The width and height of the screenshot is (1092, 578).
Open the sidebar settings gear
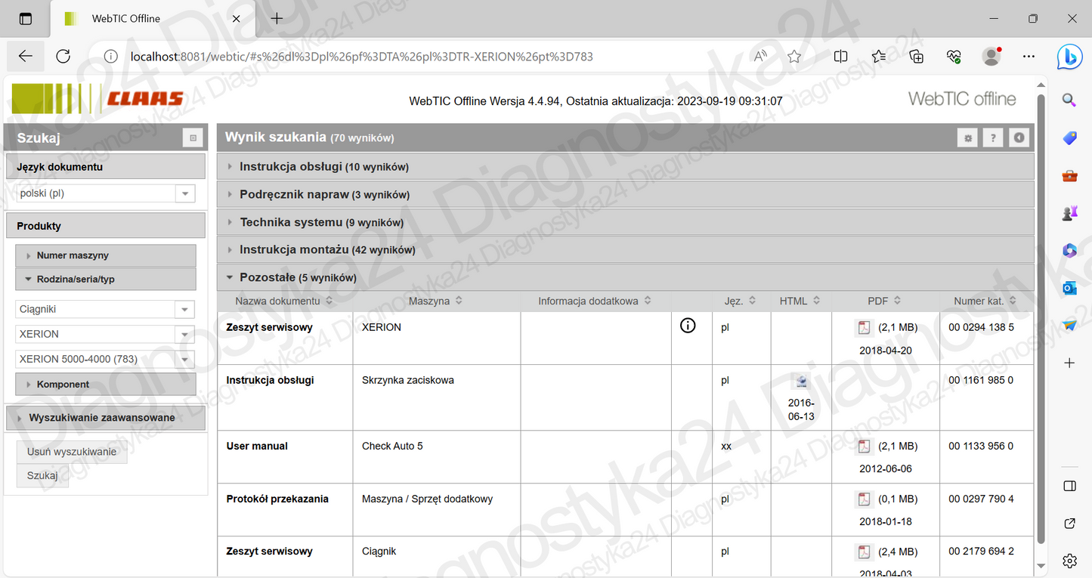click(x=1069, y=561)
